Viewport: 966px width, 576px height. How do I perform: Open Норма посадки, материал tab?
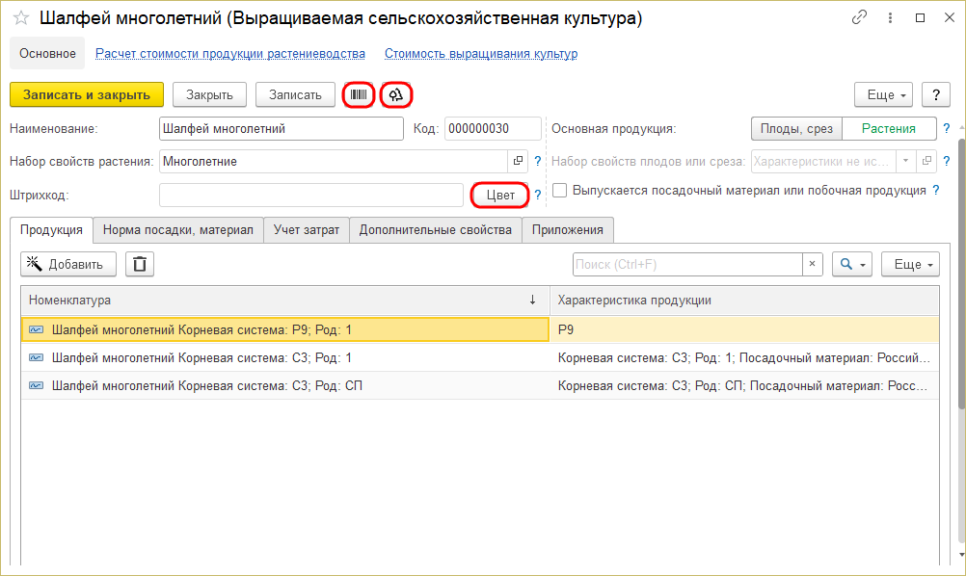[178, 230]
